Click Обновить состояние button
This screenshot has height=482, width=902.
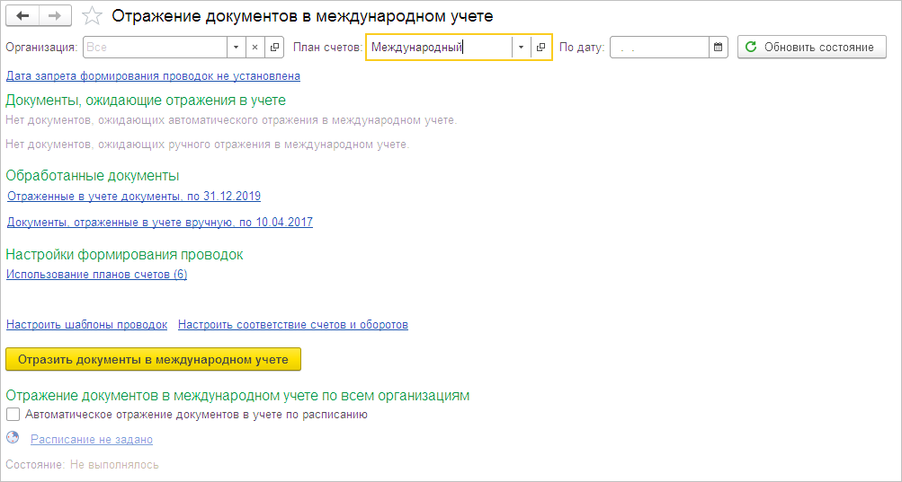(812, 48)
